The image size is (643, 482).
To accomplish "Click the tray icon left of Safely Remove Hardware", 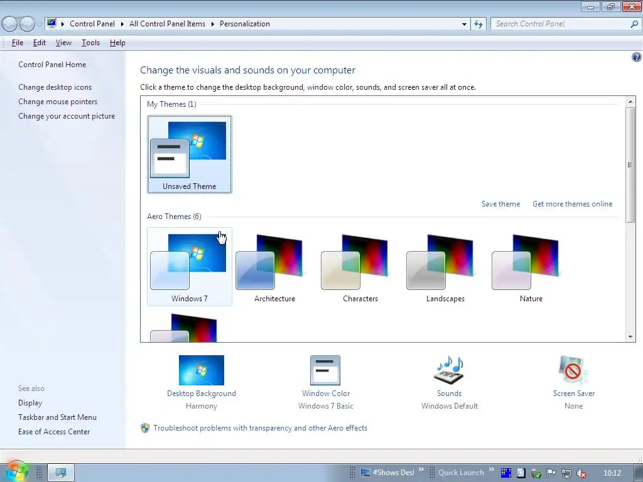I will [x=521, y=473].
